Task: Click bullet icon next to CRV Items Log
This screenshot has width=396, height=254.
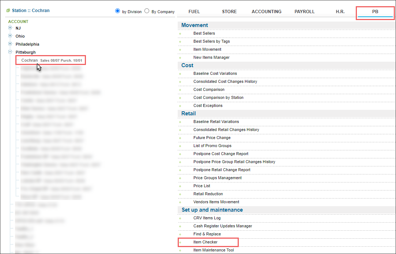Action: [x=180, y=219]
